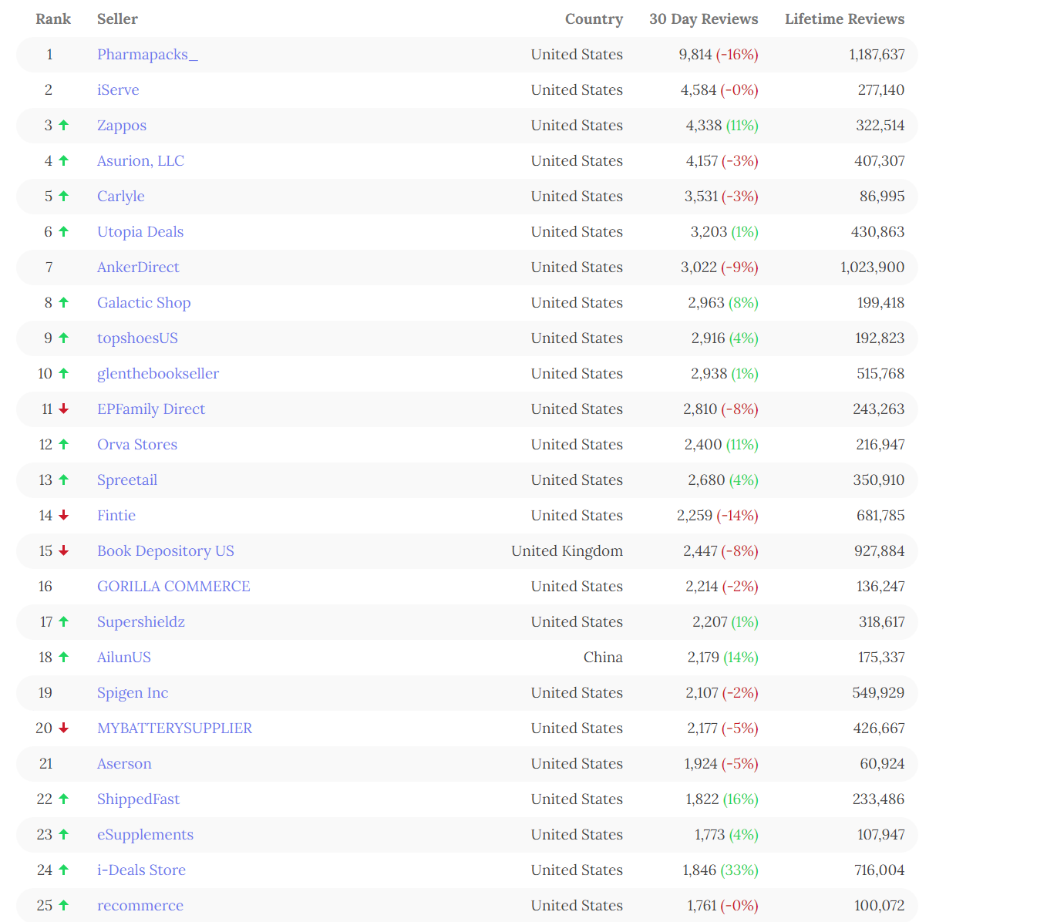The width and height of the screenshot is (1047, 922).
Task: Click the green arrow in AilunUS row
Action: pyautogui.click(x=64, y=657)
